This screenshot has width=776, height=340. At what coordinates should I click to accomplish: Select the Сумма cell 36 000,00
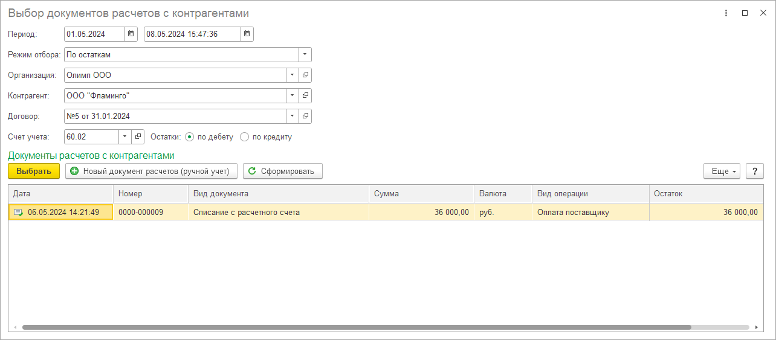421,213
